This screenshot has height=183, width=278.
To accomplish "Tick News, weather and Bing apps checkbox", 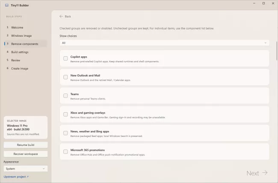I will point(65,133).
